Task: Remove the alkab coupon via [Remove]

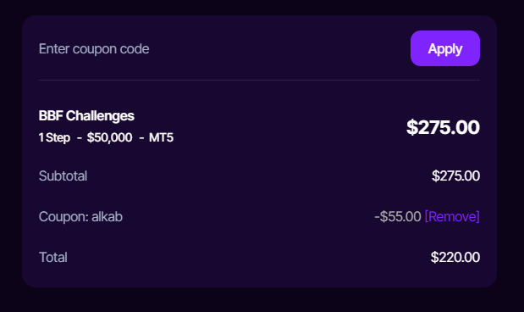Action: click(x=452, y=216)
